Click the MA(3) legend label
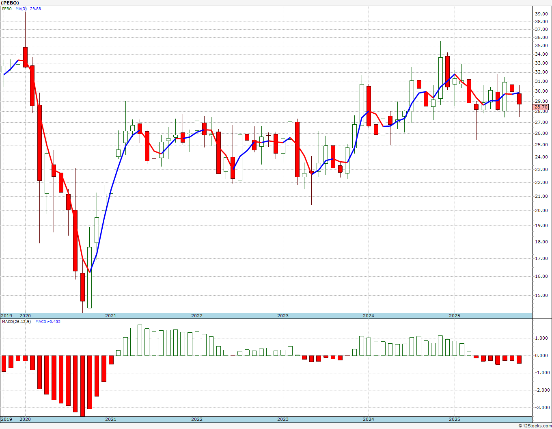Screen dimensions: 552x429 [x=22, y=9]
